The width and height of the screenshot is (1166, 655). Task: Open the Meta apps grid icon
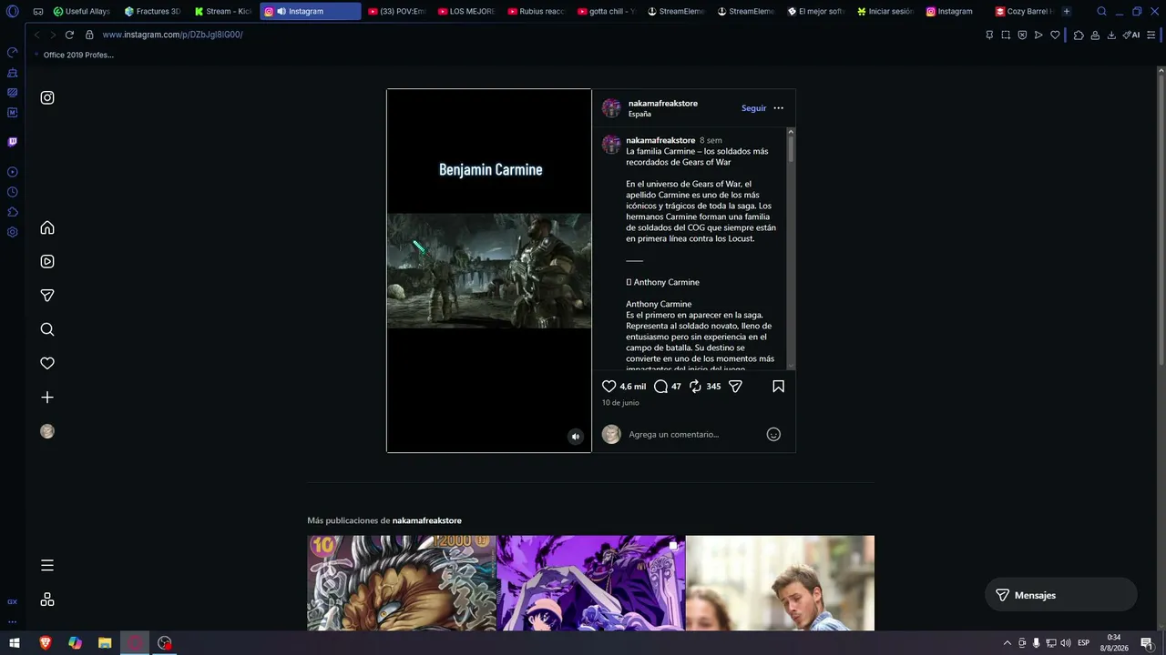[47, 600]
